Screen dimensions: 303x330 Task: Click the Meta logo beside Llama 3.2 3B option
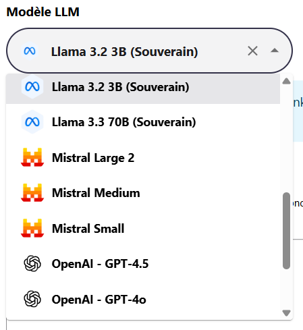[32, 86]
